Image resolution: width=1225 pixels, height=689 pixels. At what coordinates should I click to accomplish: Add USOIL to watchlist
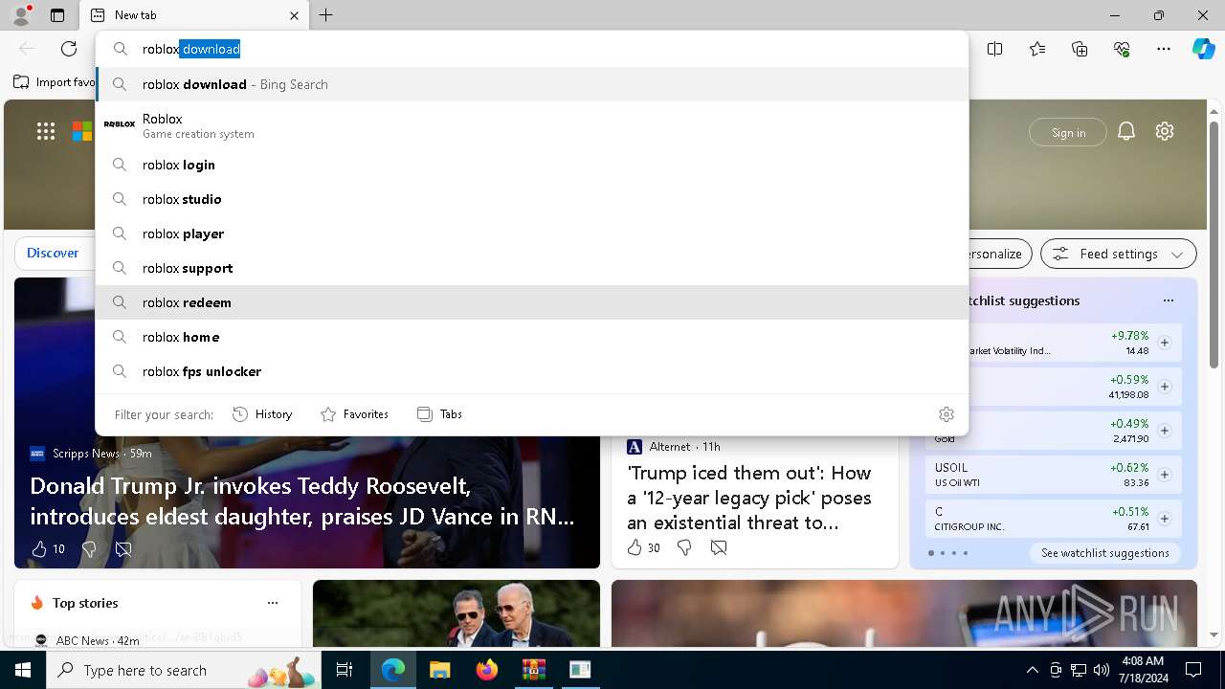[1164, 475]
